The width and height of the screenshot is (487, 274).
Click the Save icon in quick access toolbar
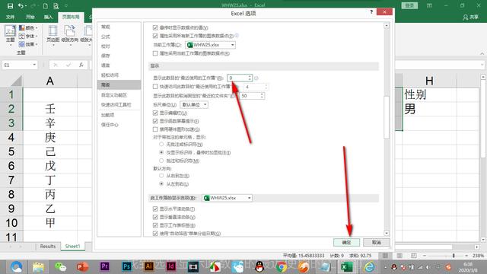pyautogui.click(x=10, y=6)
